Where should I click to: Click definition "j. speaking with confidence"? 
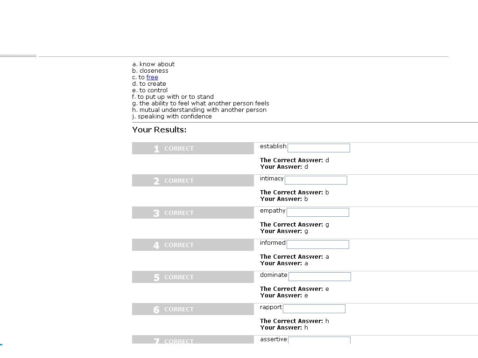[x=172, y=117]
